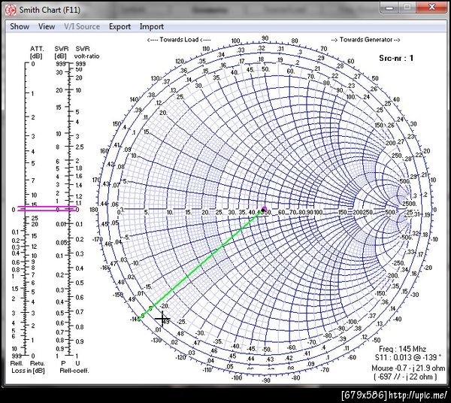Click the magenta point at chart center
This screenshot has height=403, width=451.
[265, 208]
